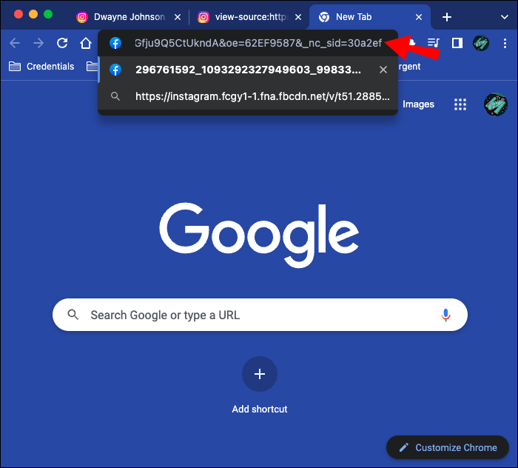This screenshot has width=518, height=468.
Task: Open a new tab with plus button
Action: (447, 17)
